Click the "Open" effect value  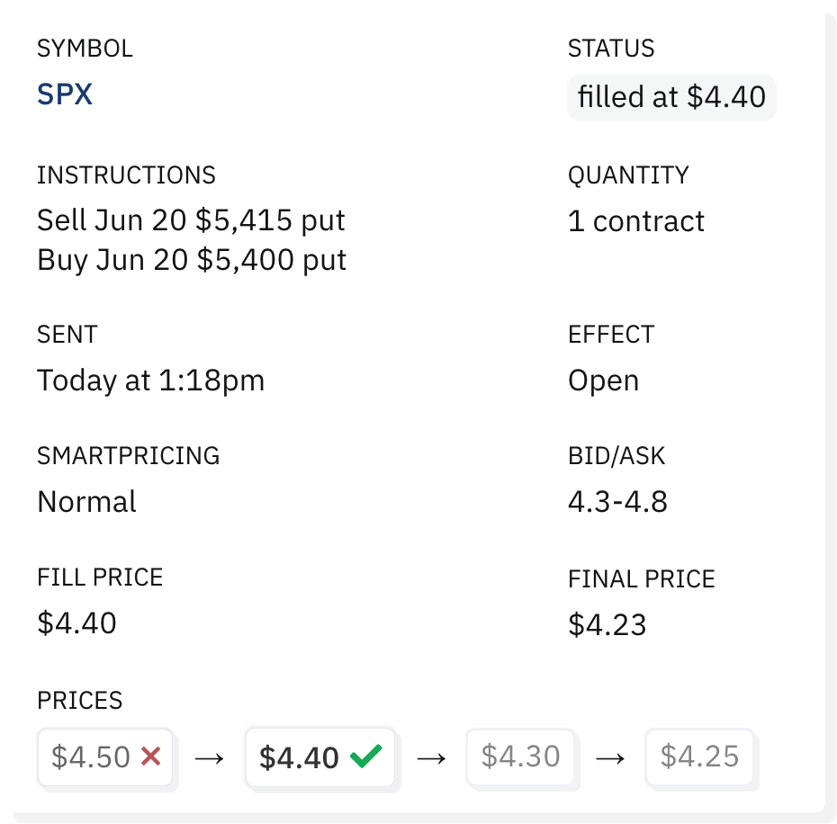tap(603, 381)
